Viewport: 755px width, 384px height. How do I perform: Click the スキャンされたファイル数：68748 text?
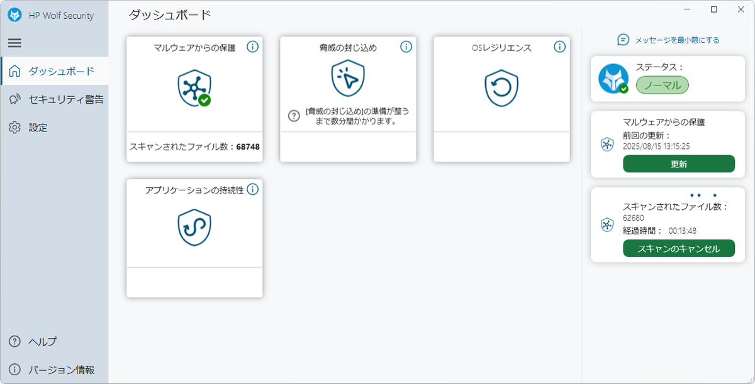coord(194,146)
